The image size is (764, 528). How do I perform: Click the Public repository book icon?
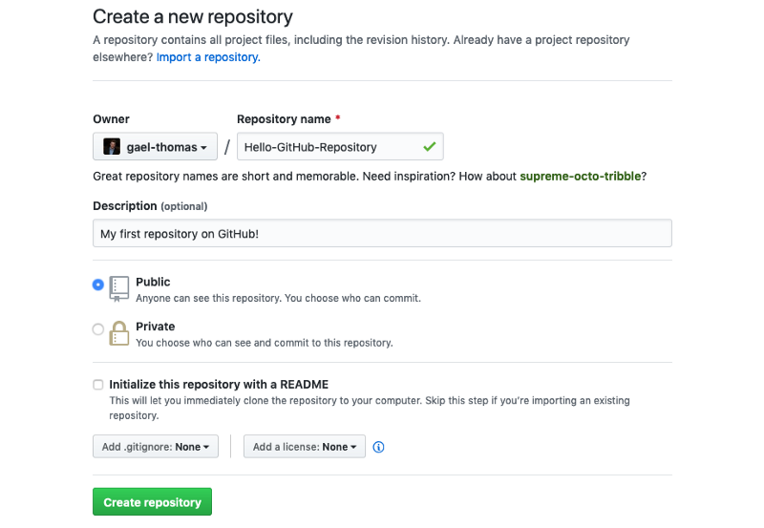[x=119, y=288]
